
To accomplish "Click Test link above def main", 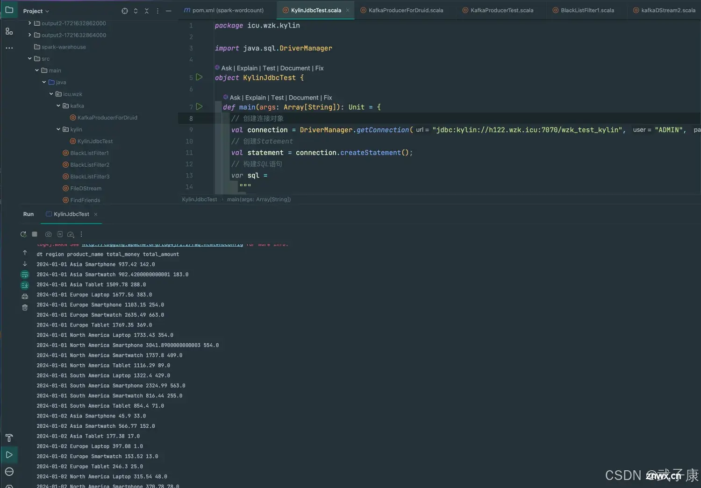I will pyautogui.click(x=278, y=98).
